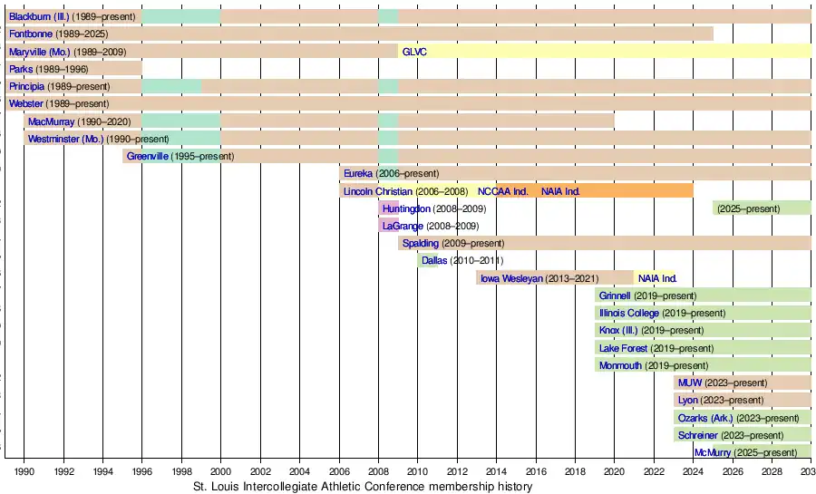
Task: Click the green (2025–present) bar
Action: tap(761, 208)
